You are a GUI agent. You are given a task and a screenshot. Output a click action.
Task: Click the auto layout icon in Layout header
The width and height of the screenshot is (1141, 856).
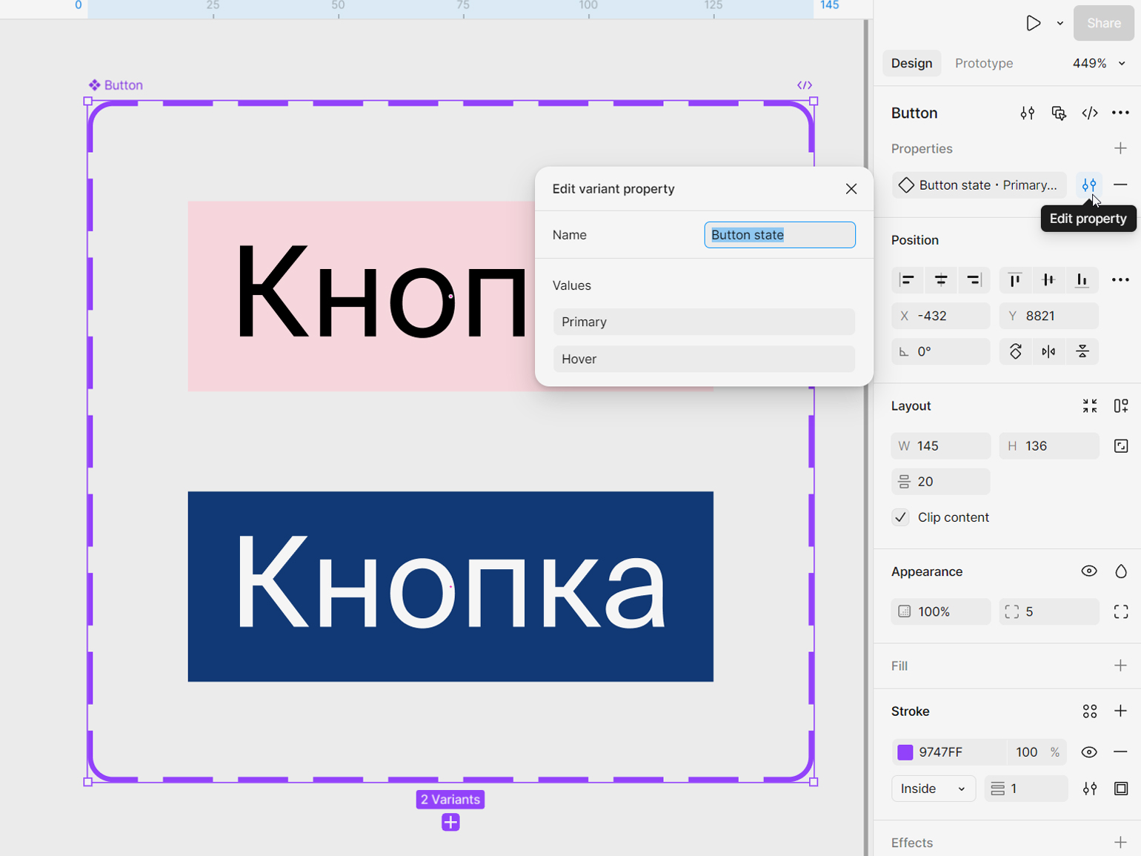pyautogui.click(x=1121, y=405)
